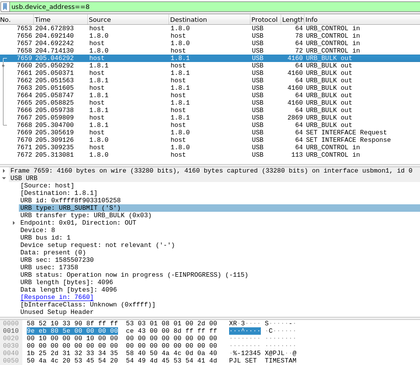Collapse the USB URB tree node
This screenshot has height=365, width=420.
click(4, 178)
